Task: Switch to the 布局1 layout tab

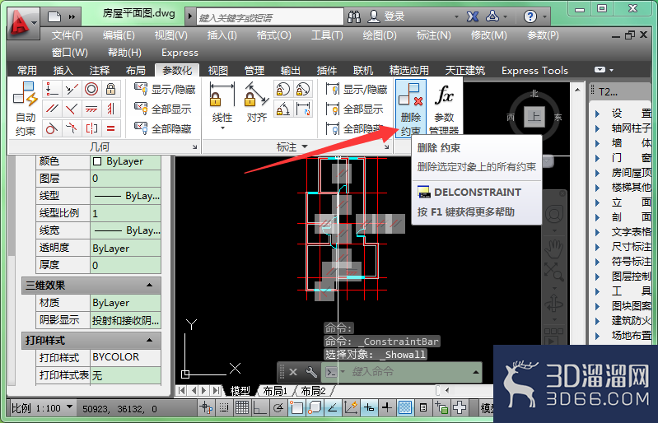Action: [275, 391]
